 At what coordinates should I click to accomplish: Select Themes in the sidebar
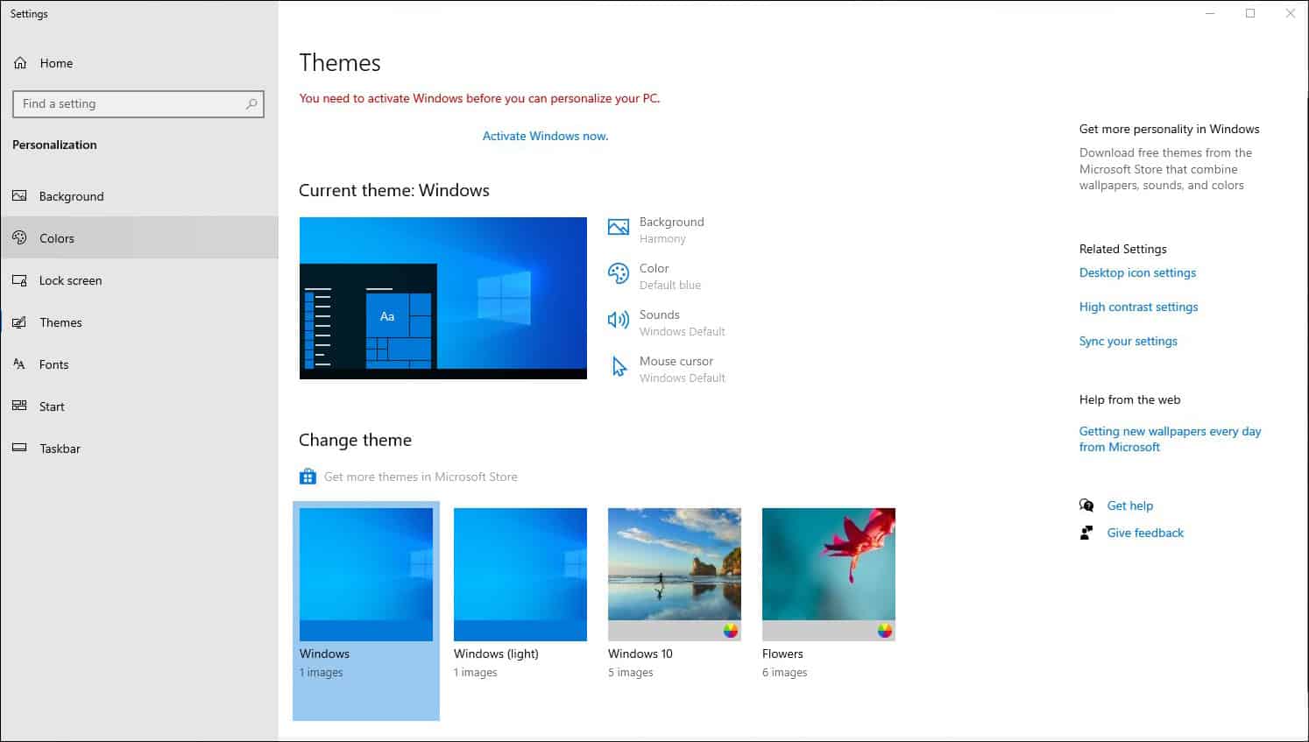[x=139, y=322]
